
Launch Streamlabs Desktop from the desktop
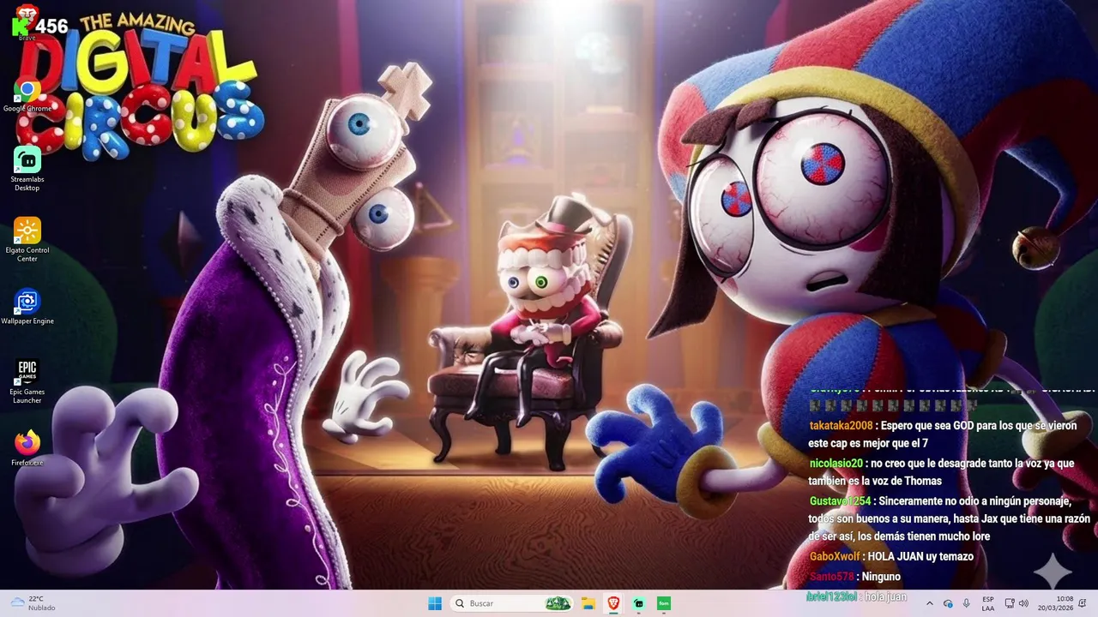click(27, 168)
